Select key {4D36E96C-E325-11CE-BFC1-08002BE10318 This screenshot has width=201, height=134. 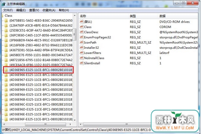(x=41, y=105)
